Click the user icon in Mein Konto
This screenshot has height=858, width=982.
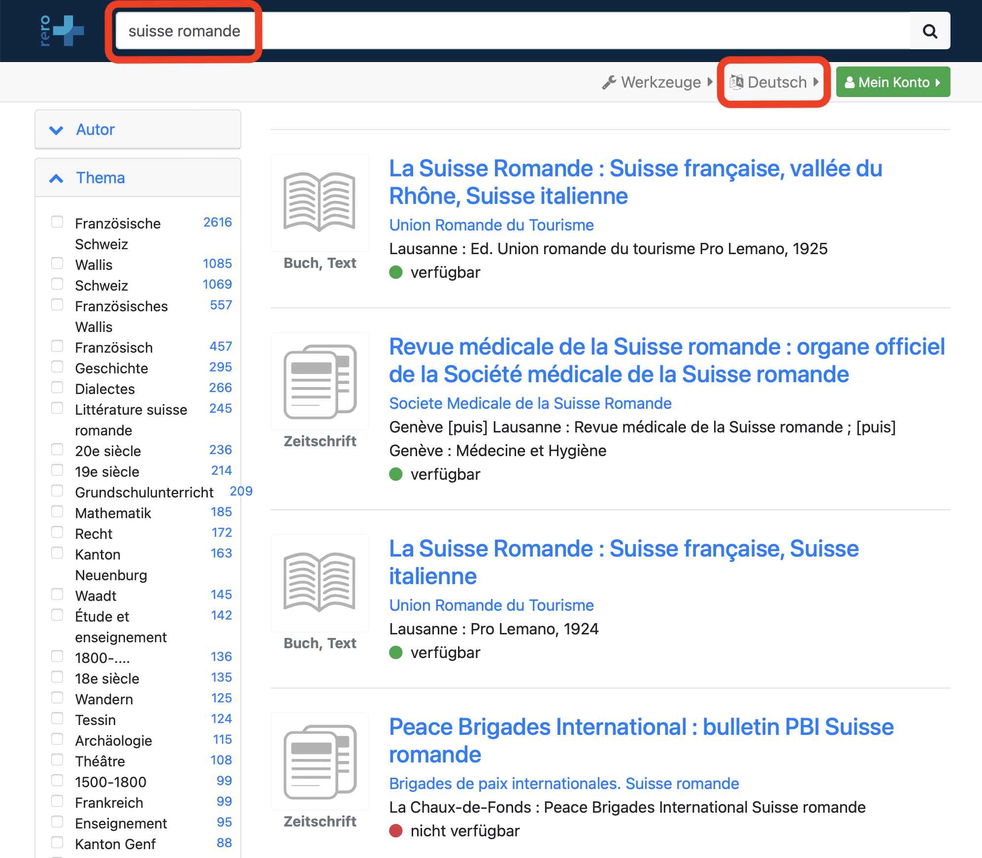coord(850,82)
